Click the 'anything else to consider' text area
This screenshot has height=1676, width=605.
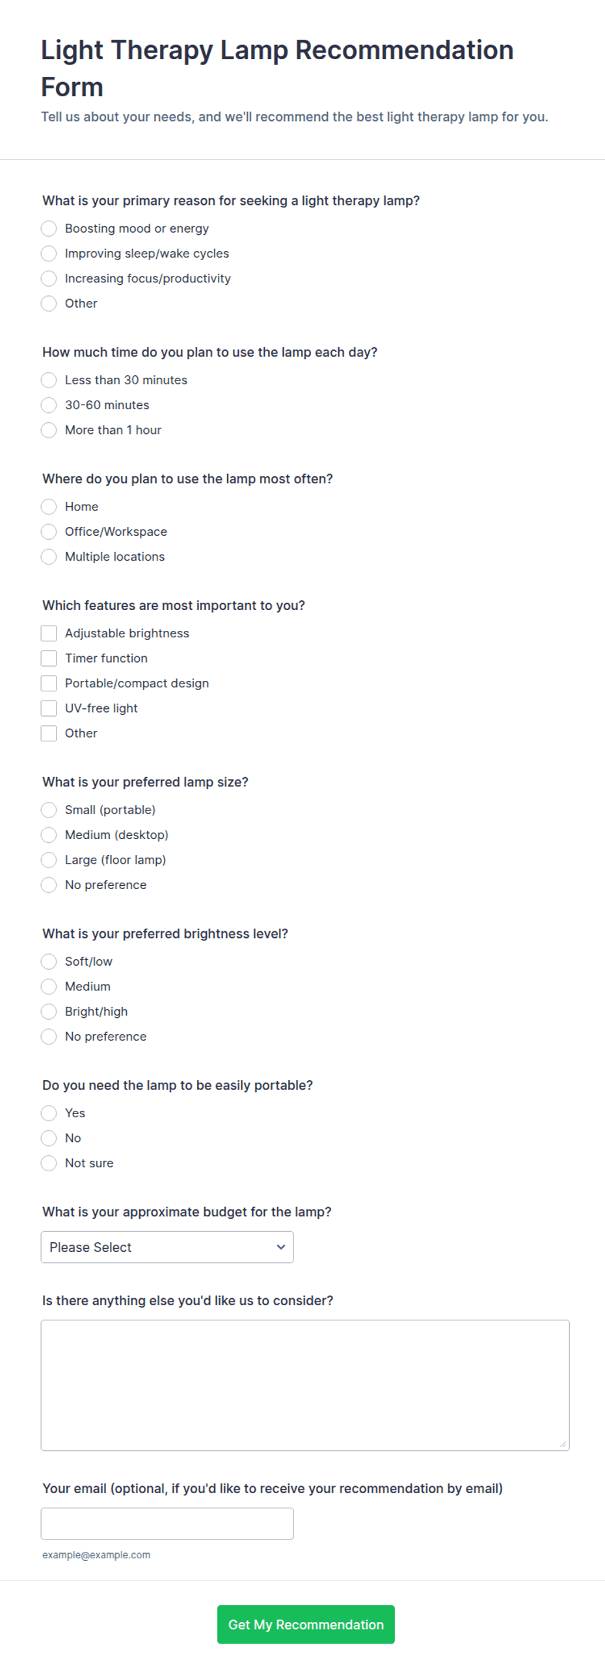coord(305,1385)
